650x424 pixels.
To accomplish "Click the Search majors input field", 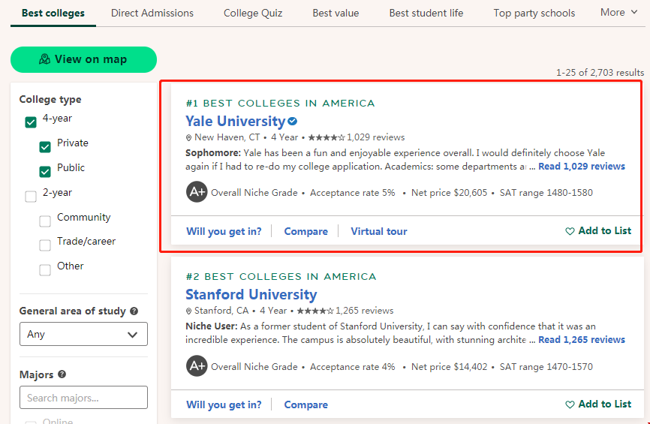I will [x=83, y=398].
